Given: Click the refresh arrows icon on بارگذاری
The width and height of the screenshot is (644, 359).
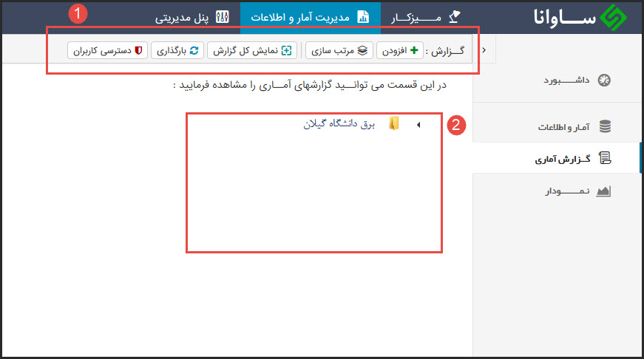Looking at the screenshot, I should click(x=194, y=50).
